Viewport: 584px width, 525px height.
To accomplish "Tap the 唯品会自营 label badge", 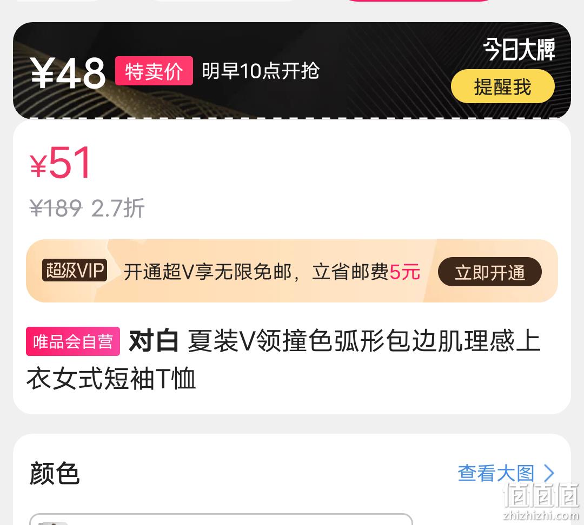I will 73,341.
